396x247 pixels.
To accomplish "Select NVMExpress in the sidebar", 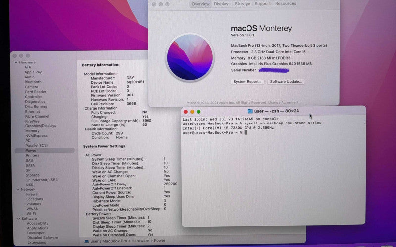I will point(36,136).
